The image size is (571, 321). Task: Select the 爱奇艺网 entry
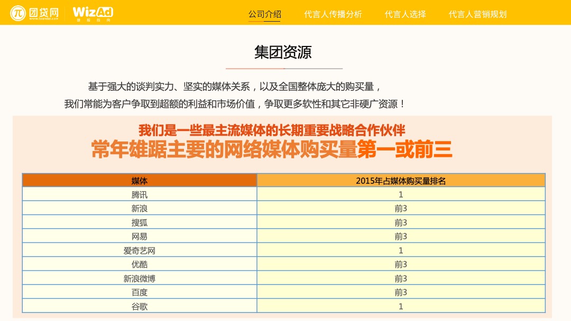[139, 250]
